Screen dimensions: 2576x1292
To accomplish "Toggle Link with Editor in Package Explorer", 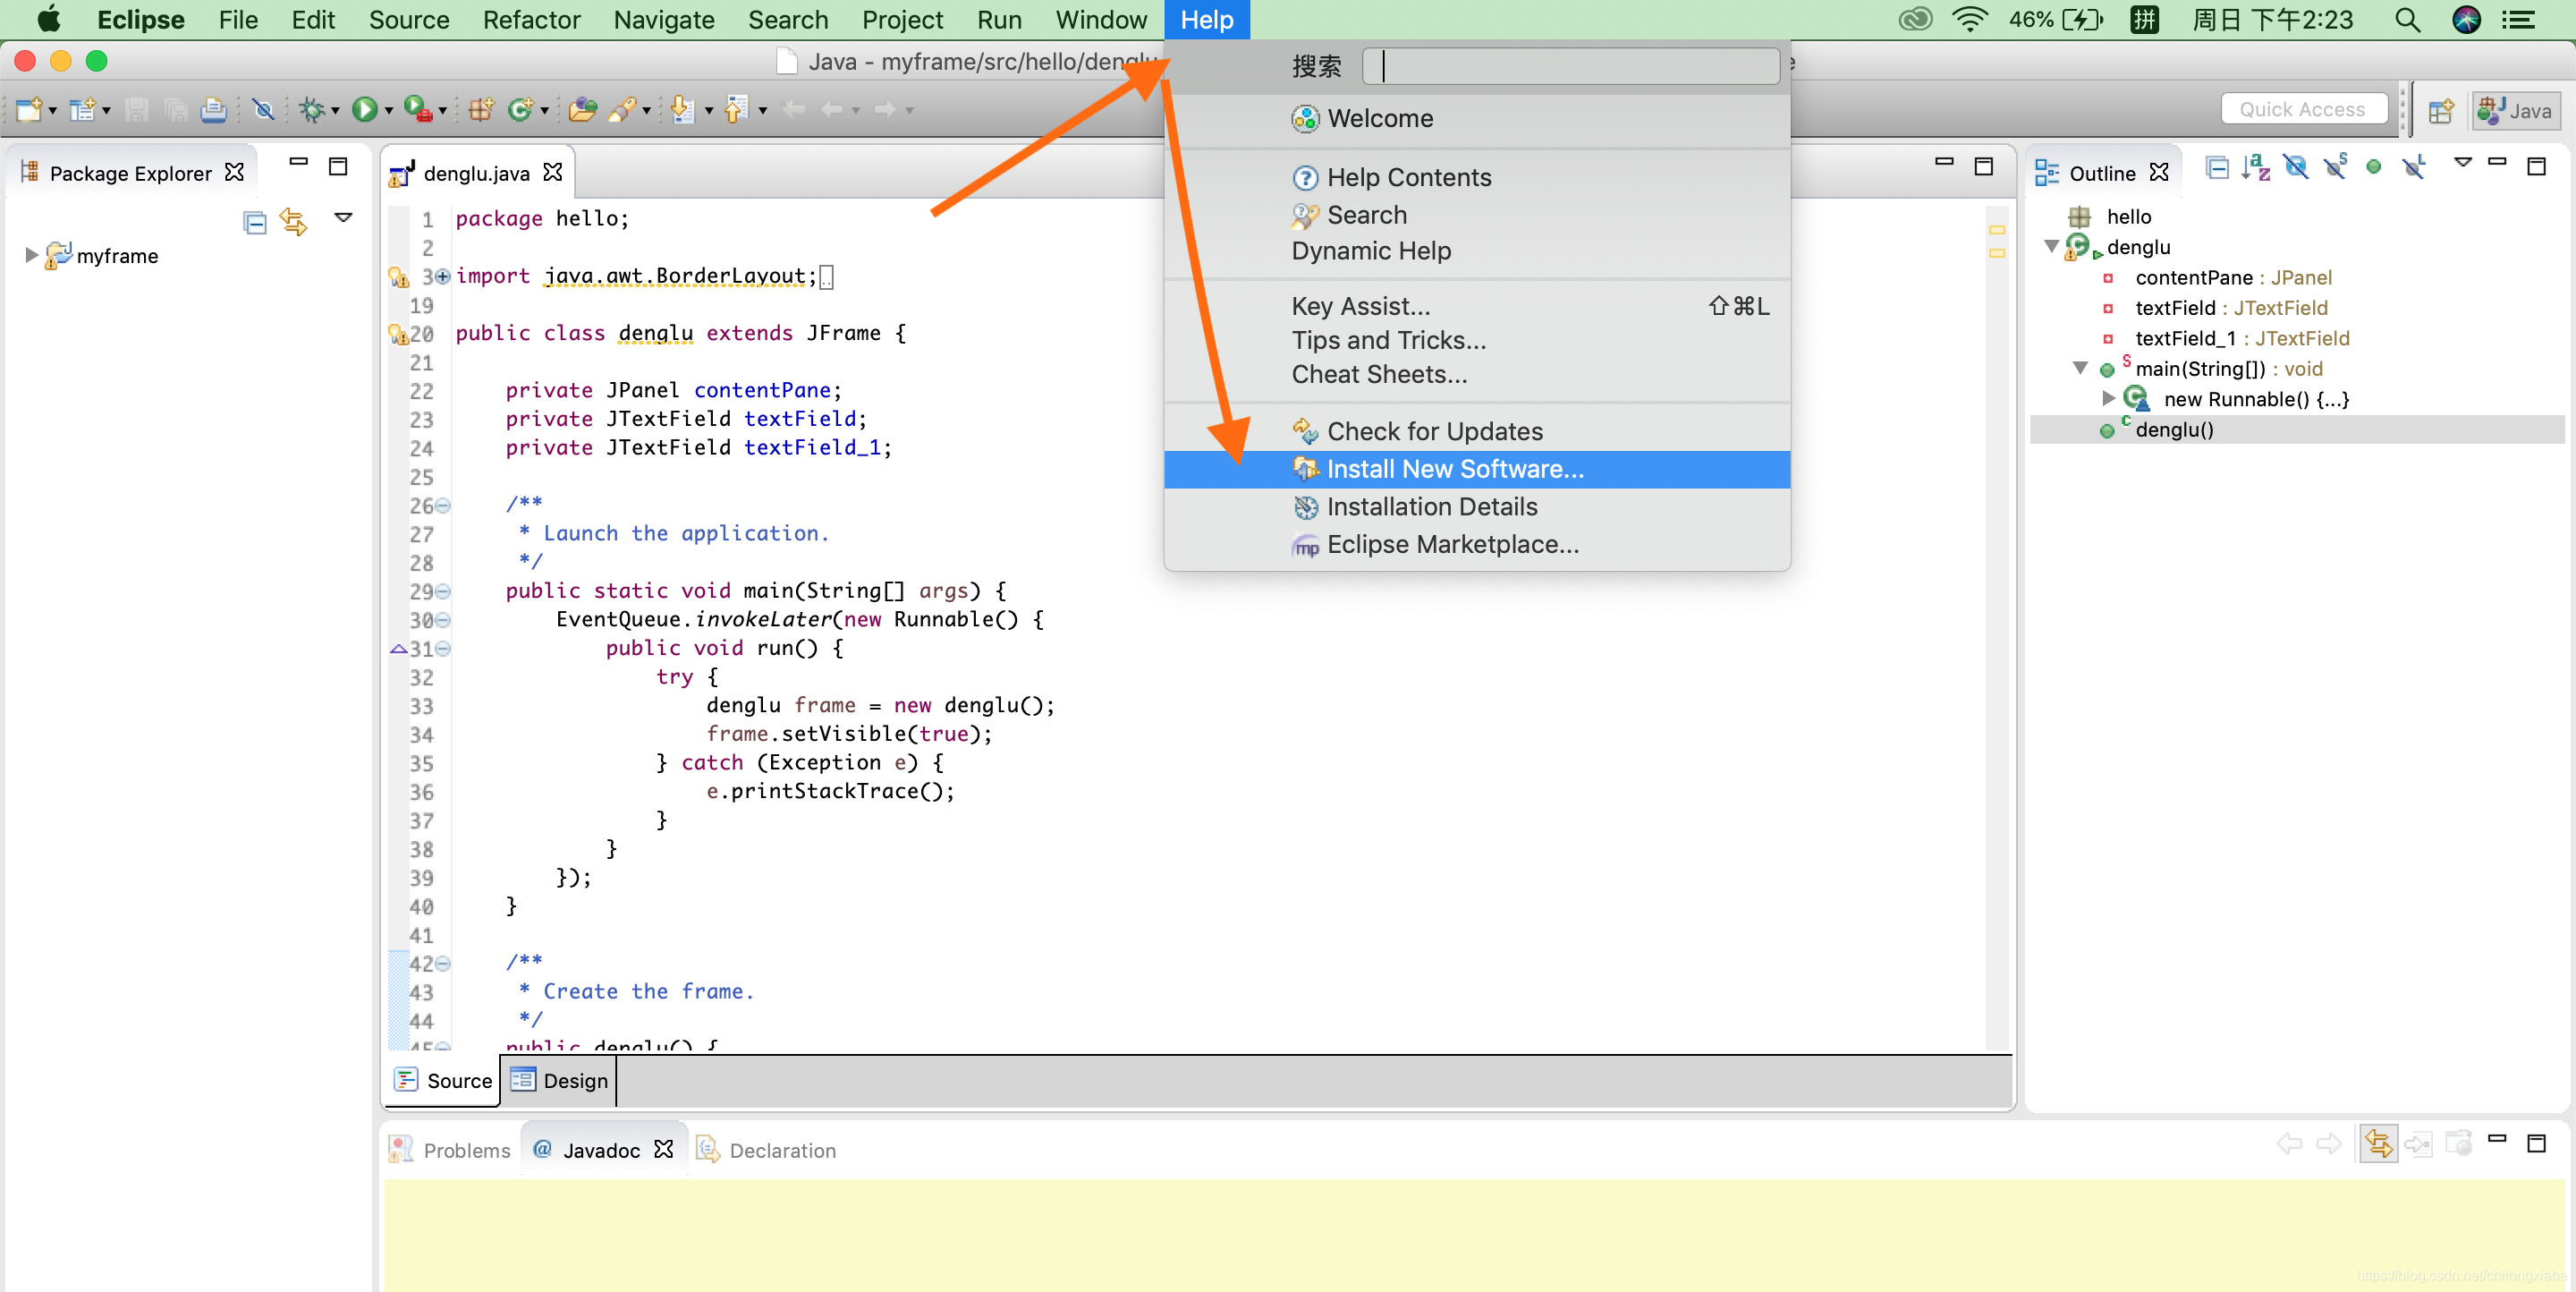I will coord(294,222).
